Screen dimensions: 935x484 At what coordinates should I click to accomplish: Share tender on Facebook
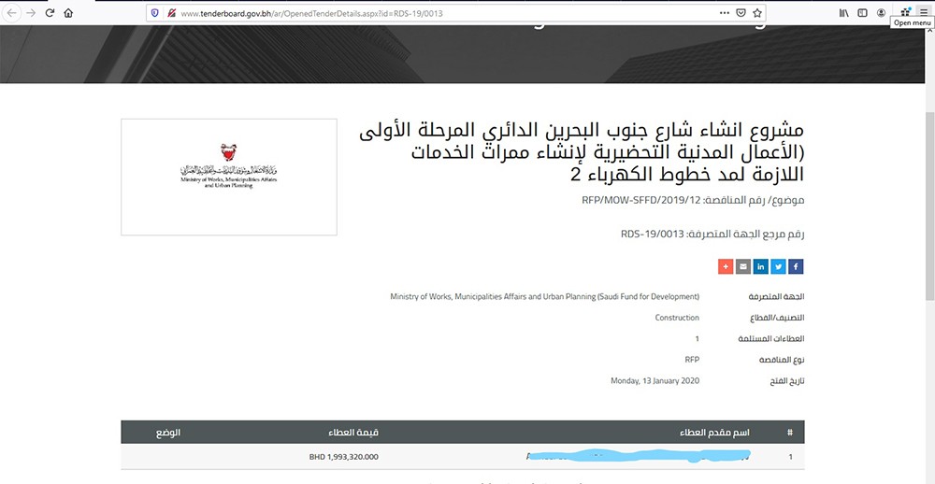796,266
